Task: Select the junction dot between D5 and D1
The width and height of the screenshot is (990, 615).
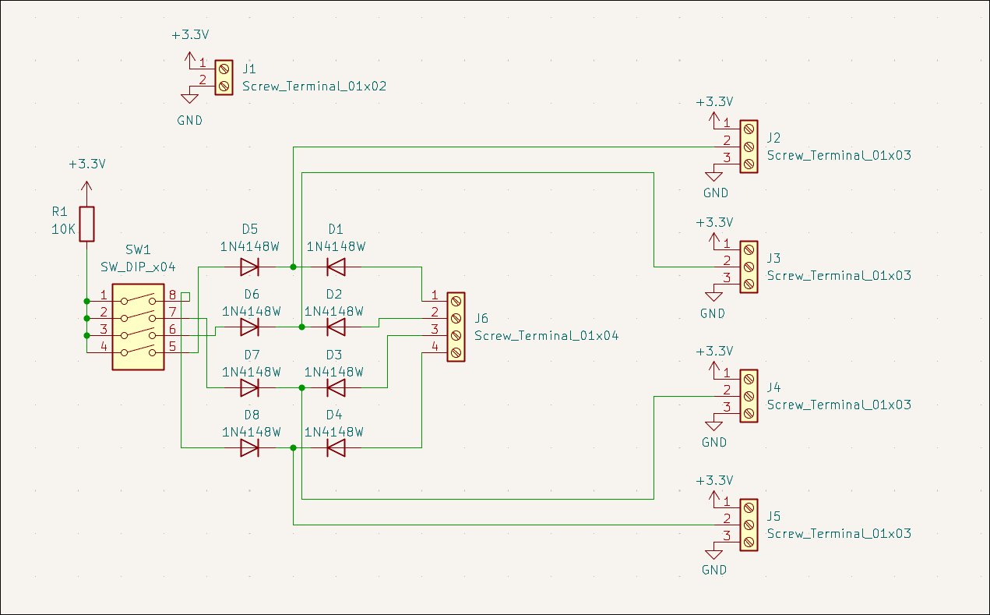Action: click(x=293, y=267)
